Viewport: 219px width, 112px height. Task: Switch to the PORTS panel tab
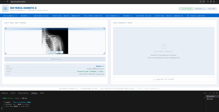42,93
